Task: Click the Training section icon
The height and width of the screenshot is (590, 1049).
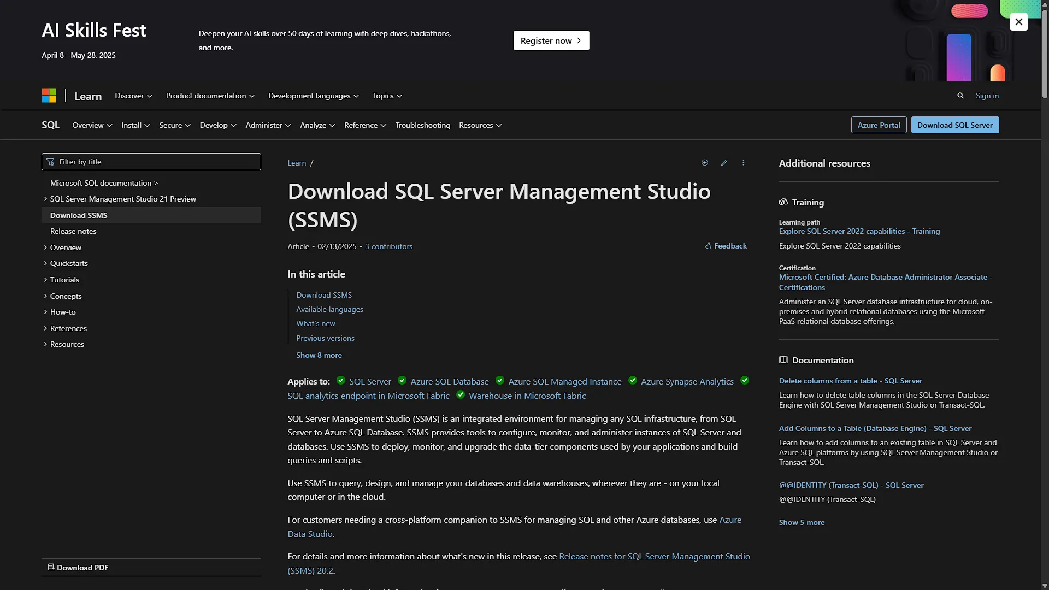Action: pos(783,202)
